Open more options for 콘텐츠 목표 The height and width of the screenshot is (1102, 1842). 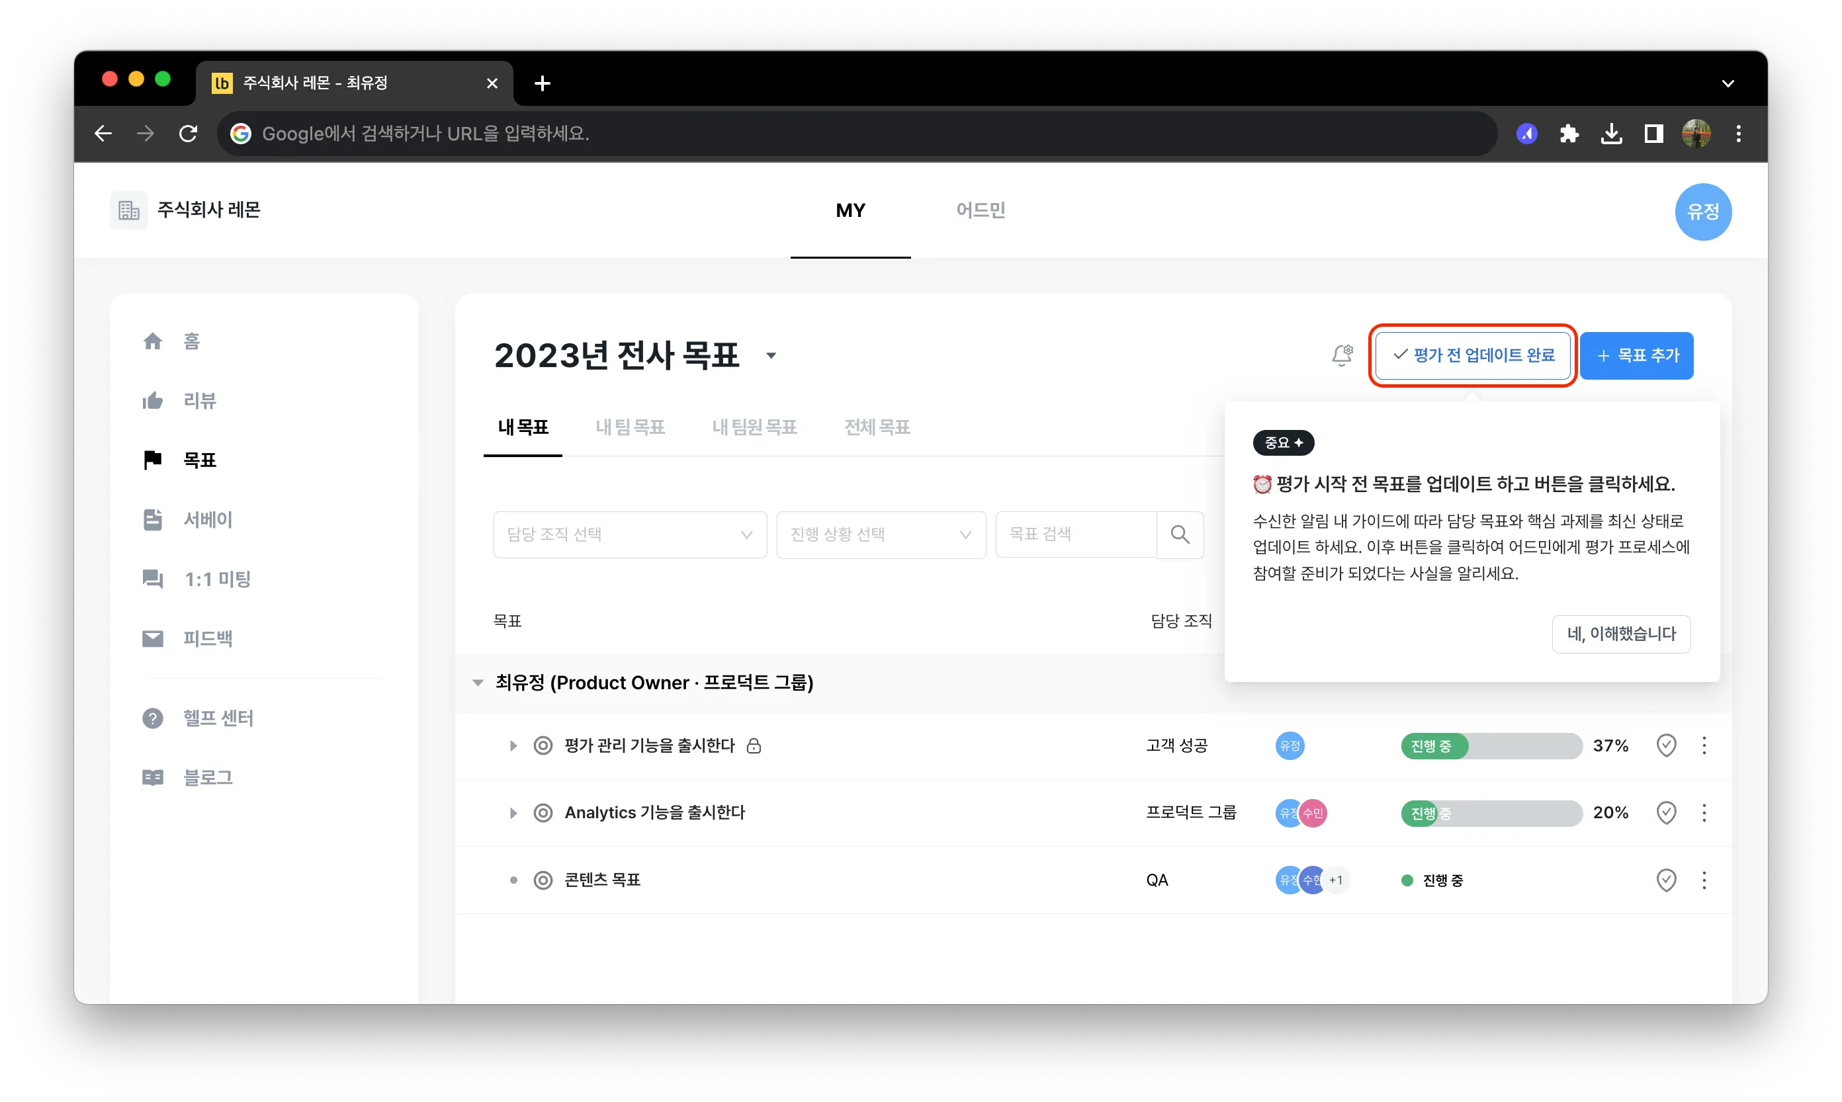(x=1704, y=880)
